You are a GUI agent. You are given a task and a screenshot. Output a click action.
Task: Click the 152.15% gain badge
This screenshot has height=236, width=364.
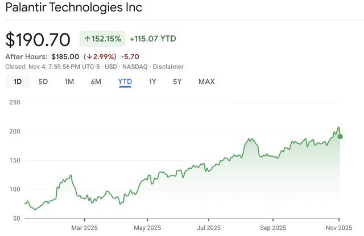click(x=102, y=39)
